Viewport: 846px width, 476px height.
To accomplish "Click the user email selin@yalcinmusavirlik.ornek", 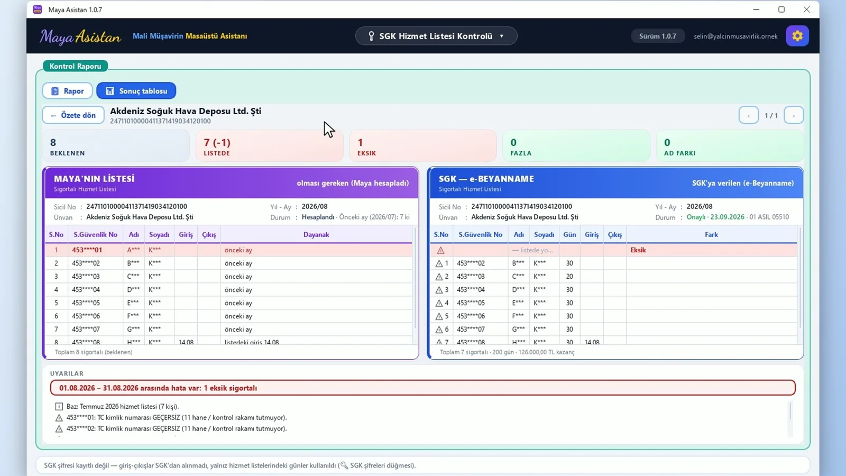I will [735, 36].
